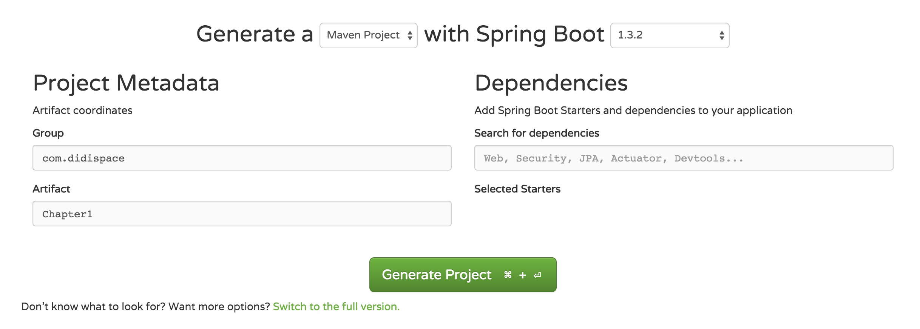Click the plus sign in Generate button shortcut
The image size is (920, 329).
(x=523, y=275)
